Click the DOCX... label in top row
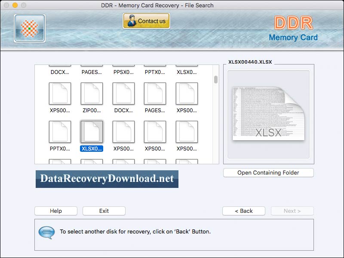Screen dimensions: 344x258 click(60, 72)
